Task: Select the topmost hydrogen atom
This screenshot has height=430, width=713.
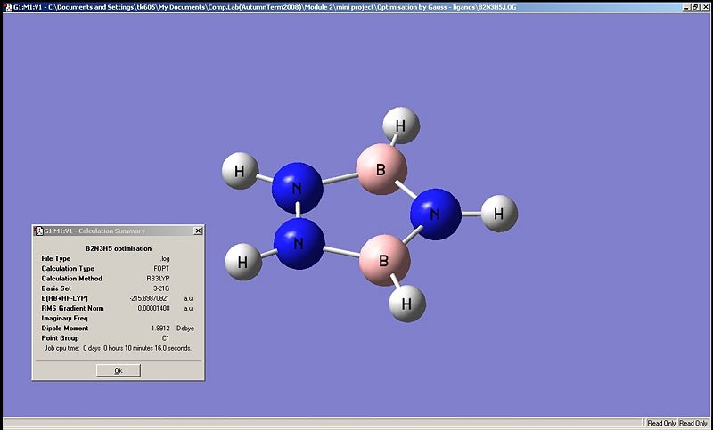Action: [x=400, y=126]
